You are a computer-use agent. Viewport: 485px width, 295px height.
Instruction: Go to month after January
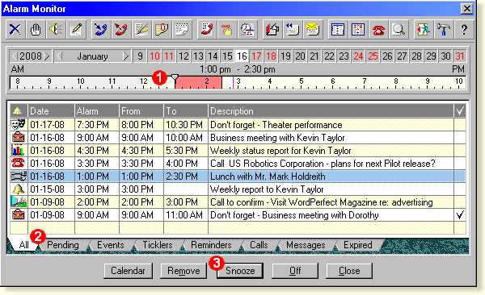[x=125, y=56]
